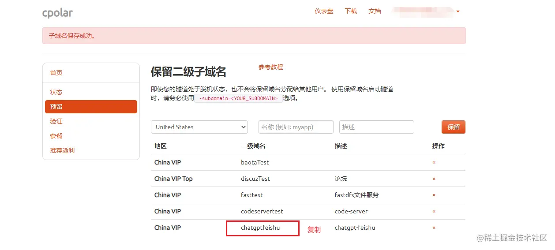Delete the baotaTest reserved subdomain

(x=434, y=163)
